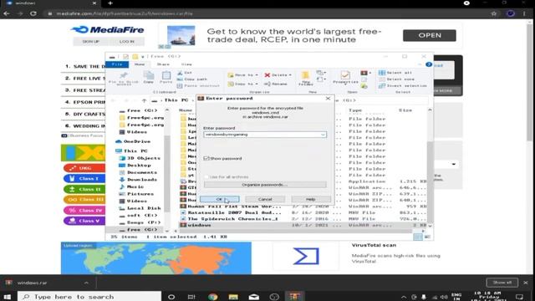Viewport: 535px width, 301px height.
Task: Click the Size column header
Action: (x=405, y=110)
